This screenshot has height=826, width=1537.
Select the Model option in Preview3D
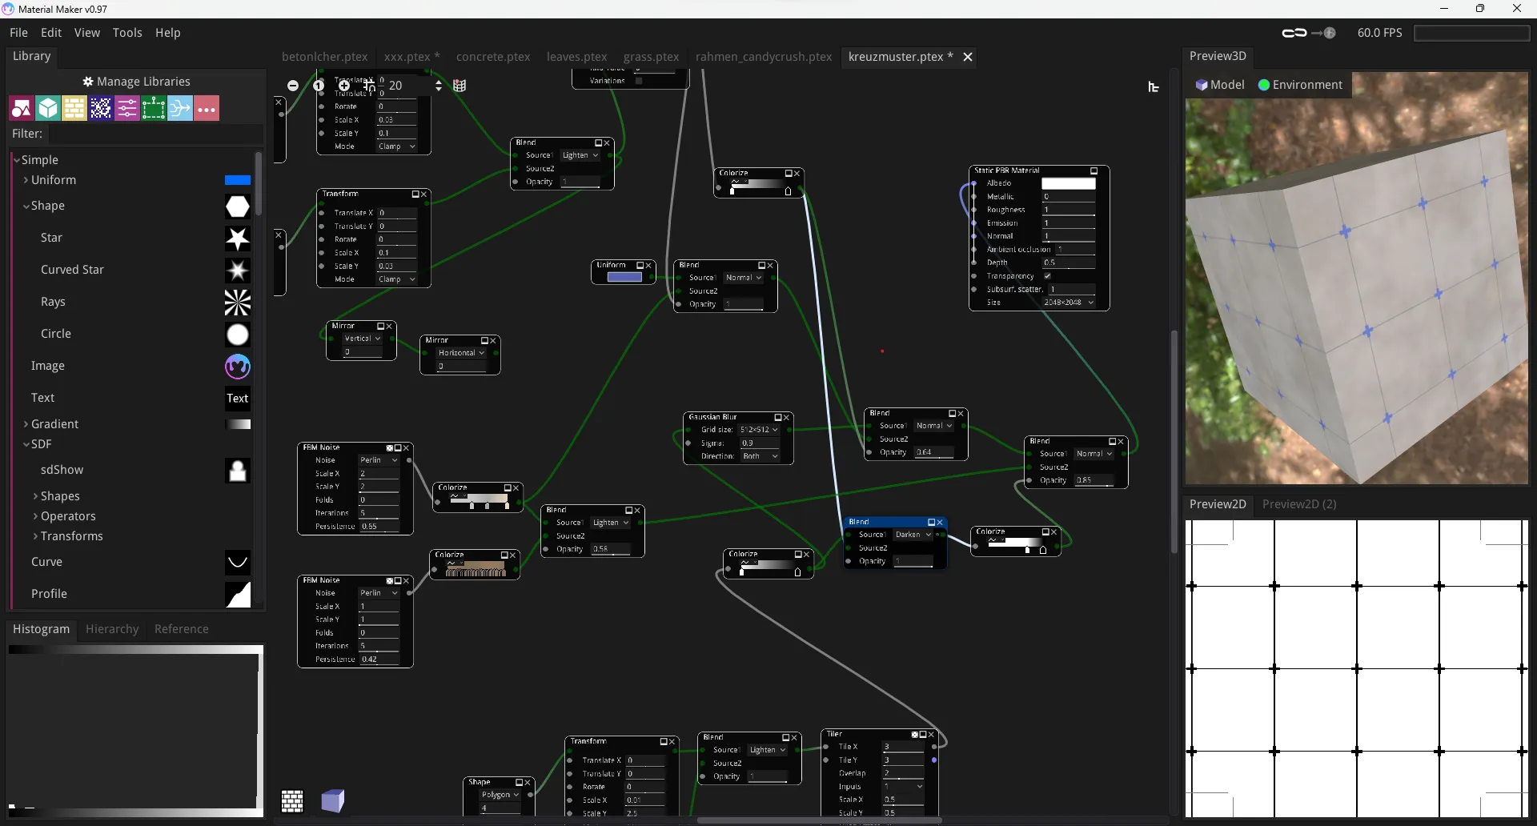pyautogui.click(x=1220, y=85)
